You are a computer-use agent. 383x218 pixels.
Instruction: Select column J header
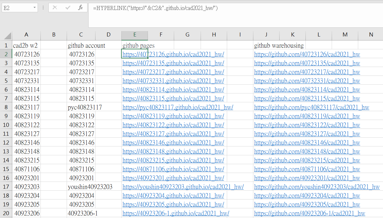(266, 35)
